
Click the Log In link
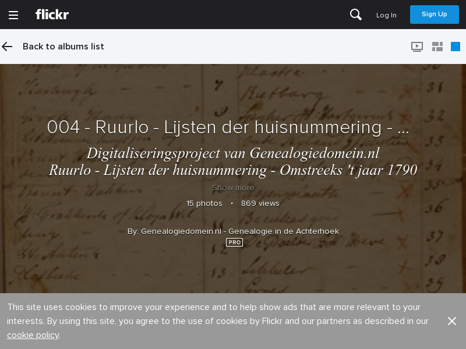coord(386,15)
